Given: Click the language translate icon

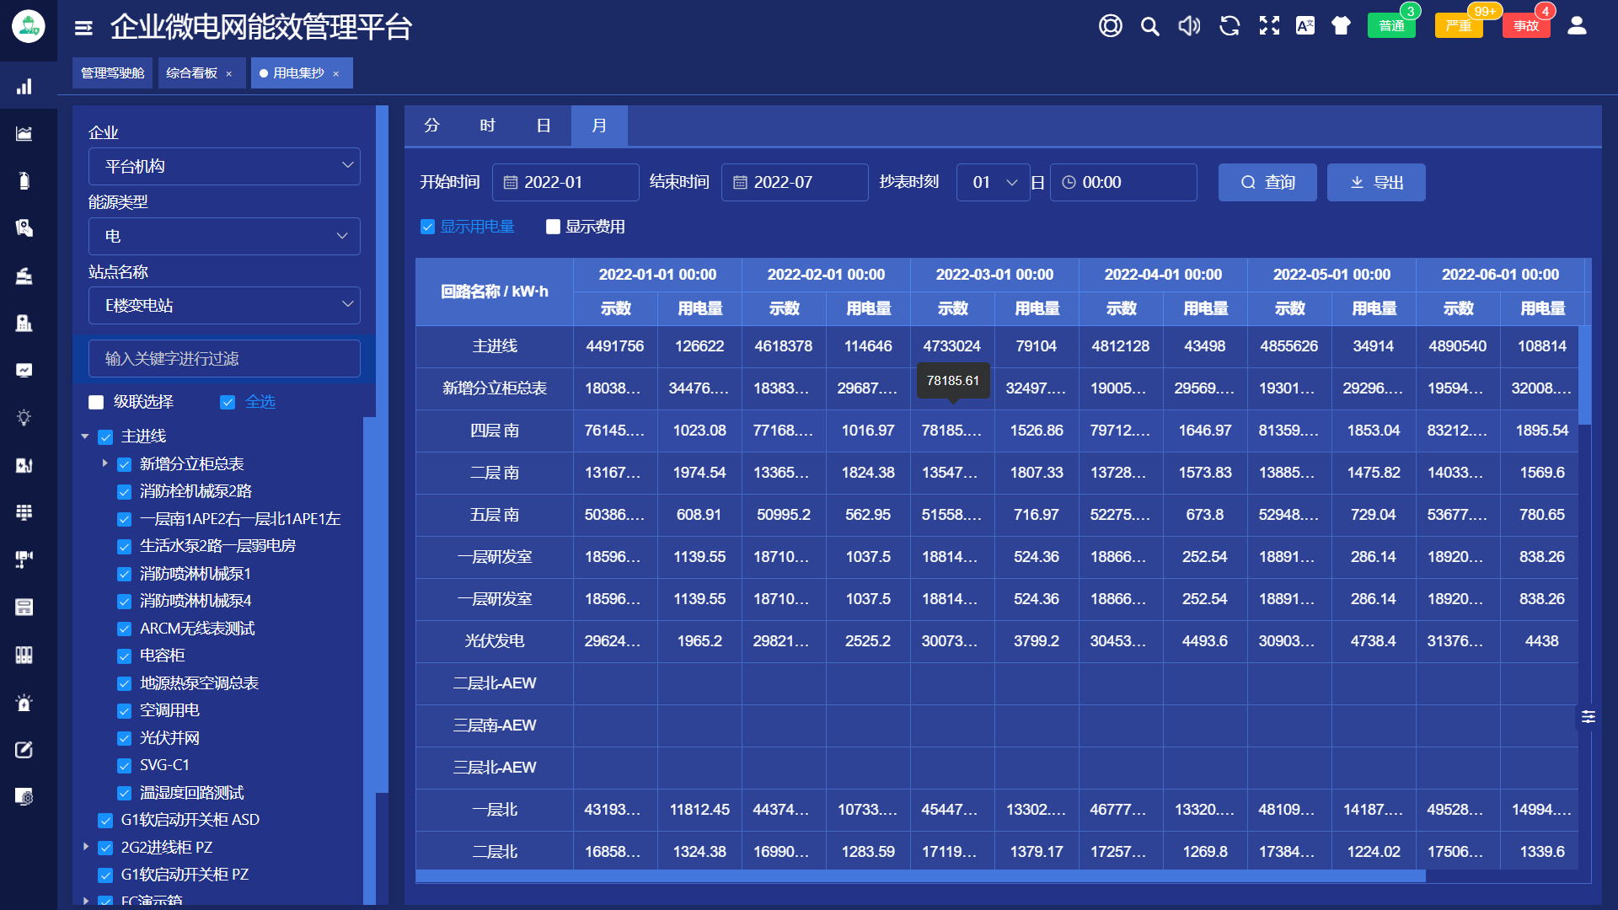Looking at the screenshot, I should [x=1305, y=26].
